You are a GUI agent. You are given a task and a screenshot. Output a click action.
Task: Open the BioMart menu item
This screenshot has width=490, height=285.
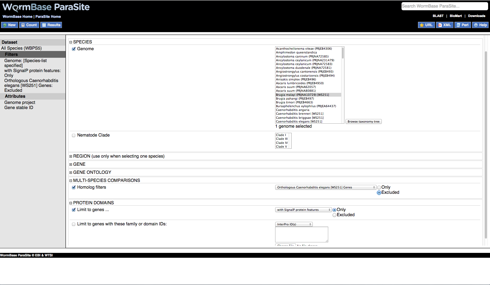click(x=456, y=16)
